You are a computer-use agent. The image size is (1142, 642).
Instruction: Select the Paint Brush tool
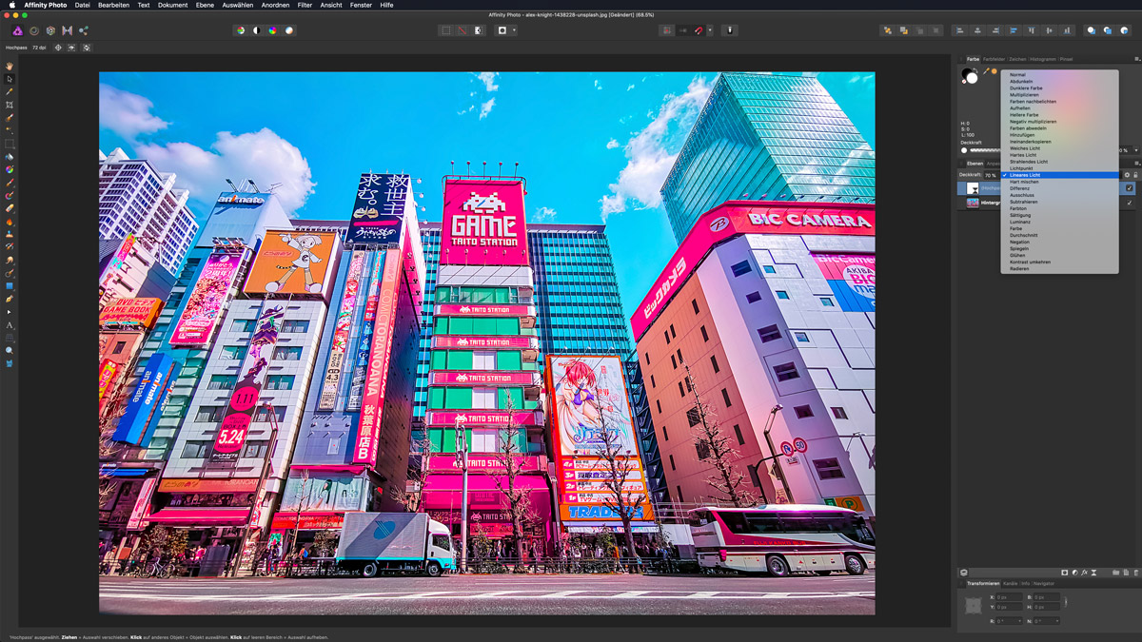(10, 184)
